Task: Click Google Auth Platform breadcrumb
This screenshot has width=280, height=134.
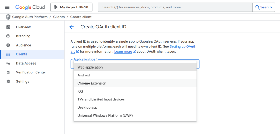Action: click(x=30, y=17)
